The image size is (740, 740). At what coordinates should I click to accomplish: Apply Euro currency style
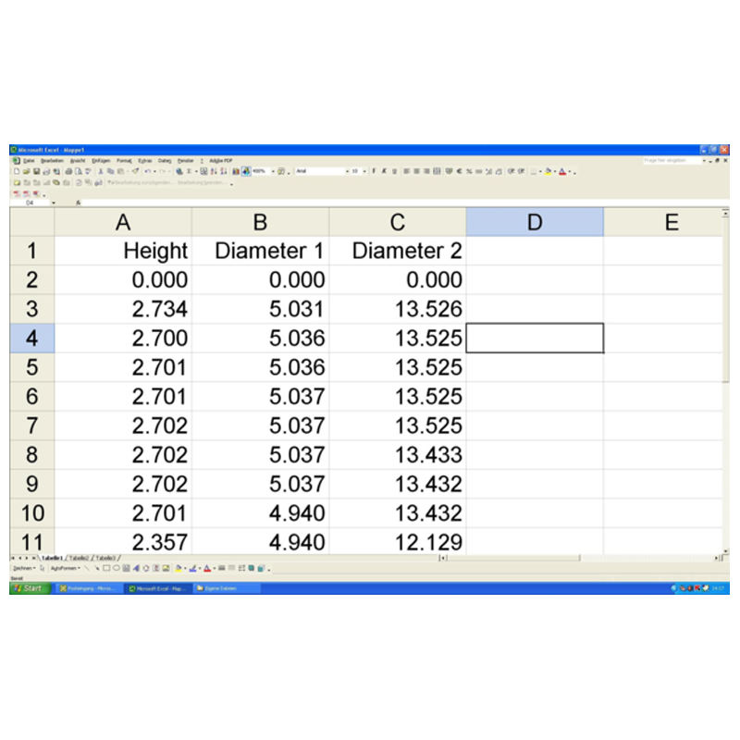[459, 171]
